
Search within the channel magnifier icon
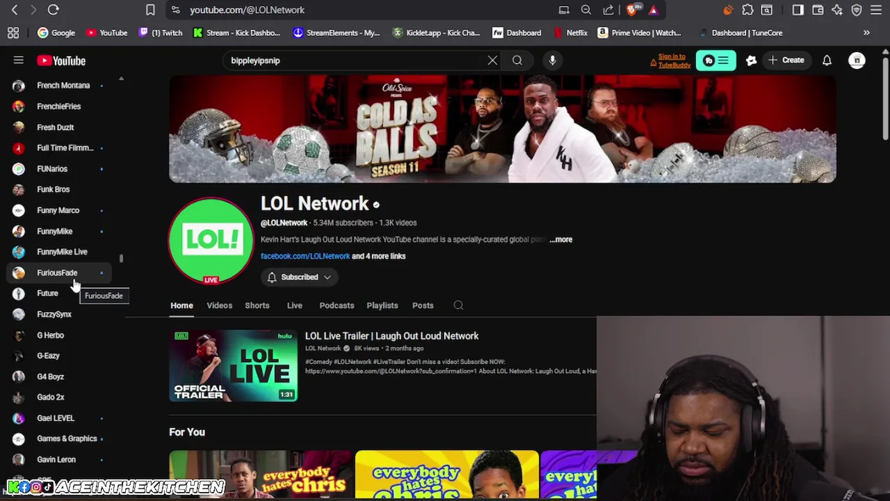coord(458,305)
